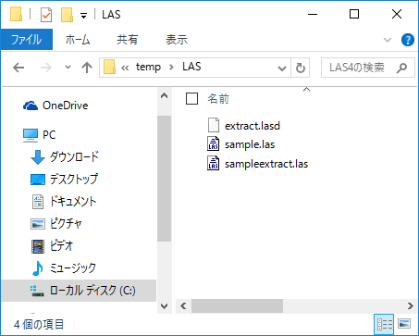This screenshot has width=419, height=336.
Task: Go back with the left arrow button
Action: [18, 68]
